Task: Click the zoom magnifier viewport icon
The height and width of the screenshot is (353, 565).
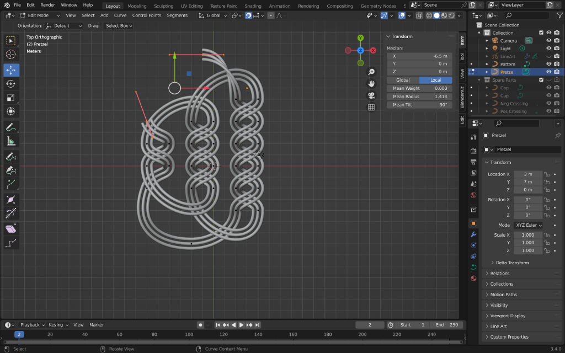Action: [371, 72]
